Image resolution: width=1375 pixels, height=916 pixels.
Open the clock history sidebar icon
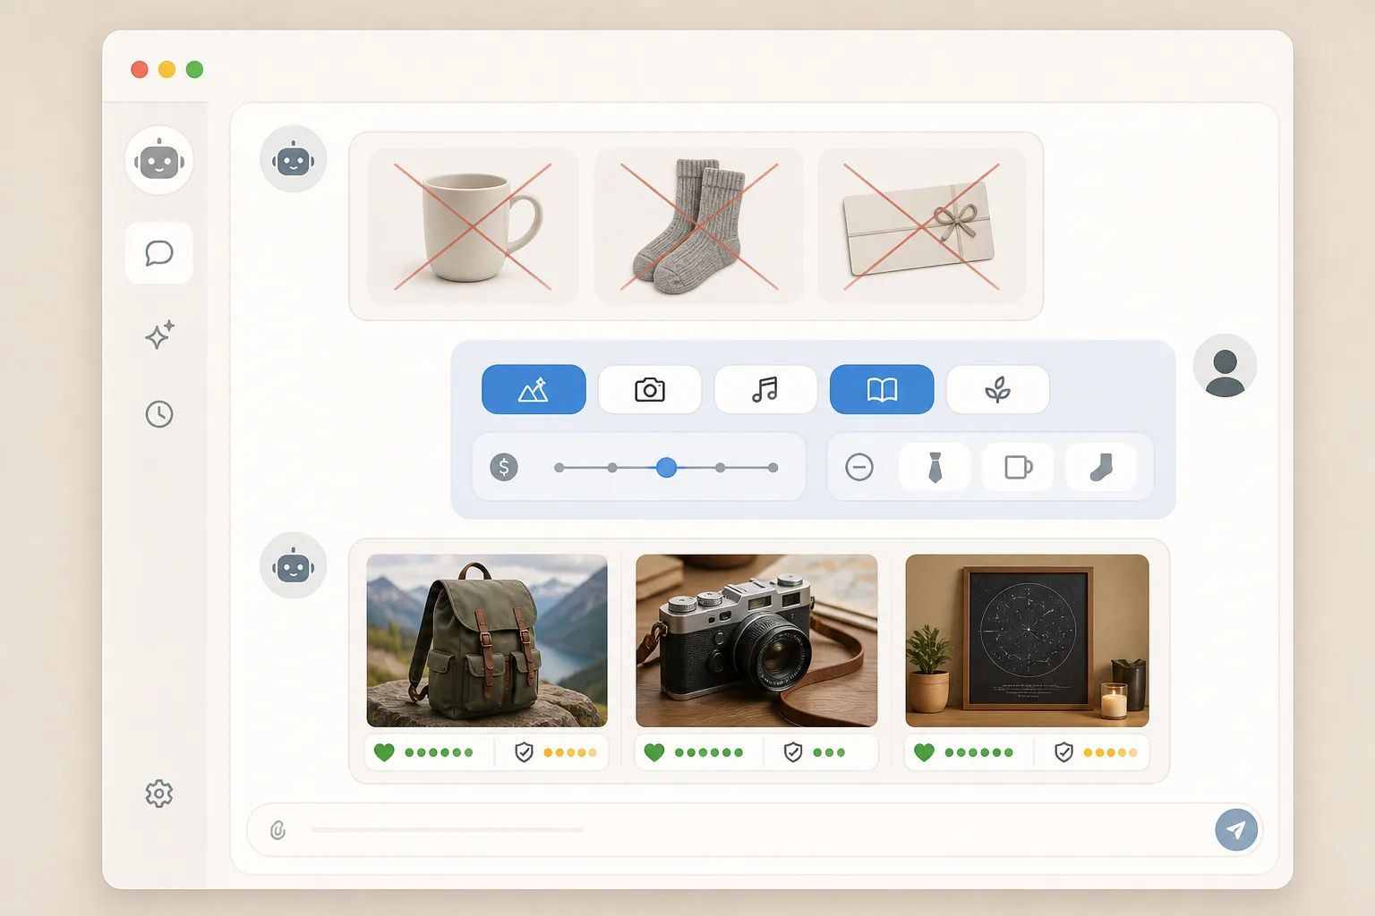point(159,414)
